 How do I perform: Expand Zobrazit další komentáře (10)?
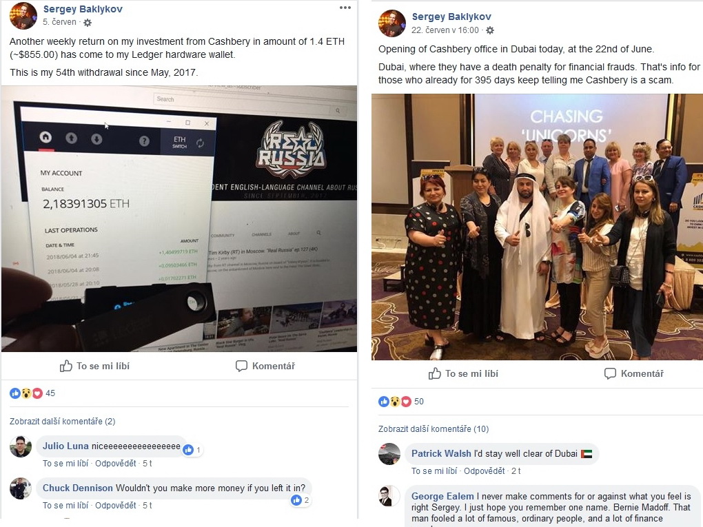433,429
